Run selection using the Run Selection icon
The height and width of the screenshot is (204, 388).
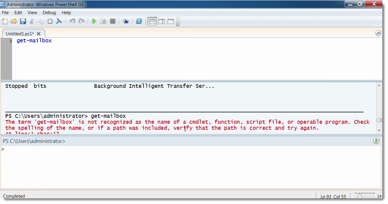click(x=103, y=21)
